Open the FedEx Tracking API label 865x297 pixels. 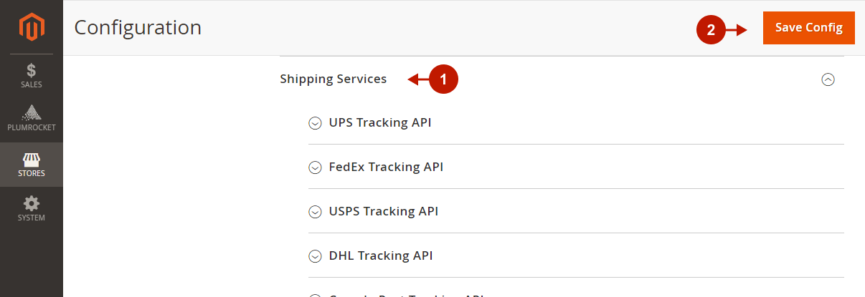(386, 167)
